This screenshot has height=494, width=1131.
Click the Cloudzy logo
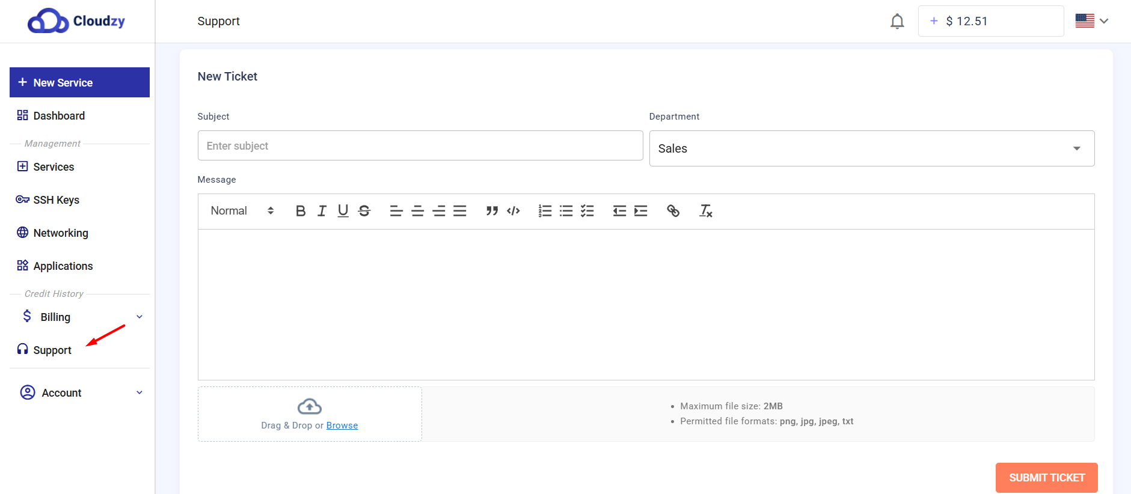point(76,21)
